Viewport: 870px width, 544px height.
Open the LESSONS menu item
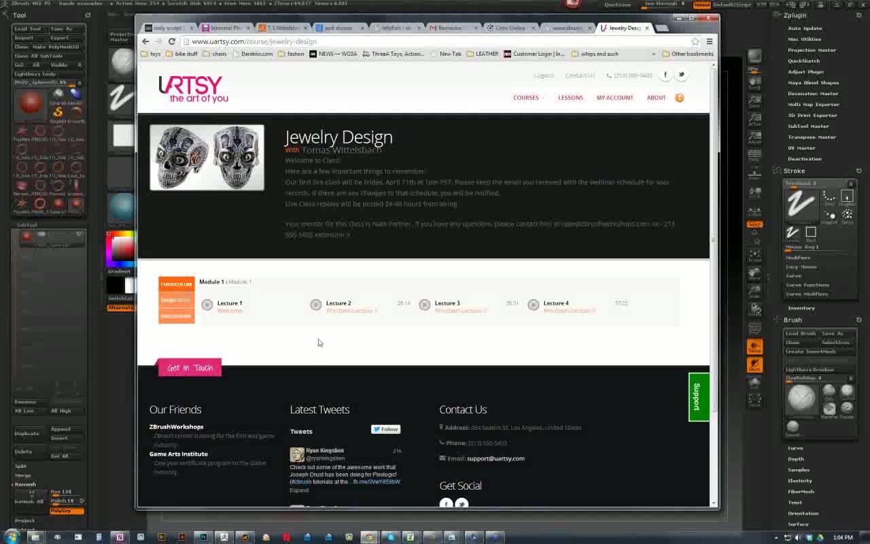(x=570, y=98)
